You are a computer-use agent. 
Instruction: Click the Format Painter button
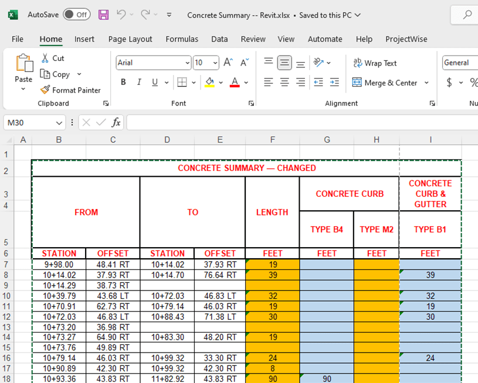pyautogui.click(x=70, y=90)
